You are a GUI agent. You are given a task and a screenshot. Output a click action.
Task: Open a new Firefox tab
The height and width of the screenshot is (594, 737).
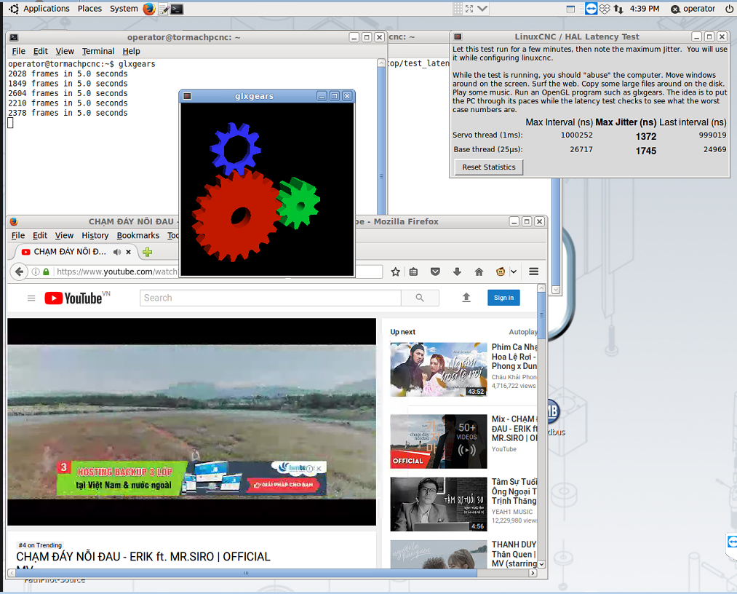tap(147, 252)
